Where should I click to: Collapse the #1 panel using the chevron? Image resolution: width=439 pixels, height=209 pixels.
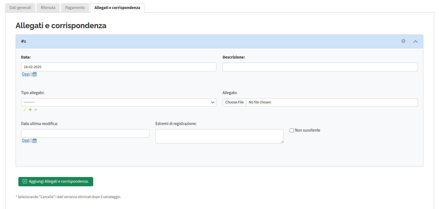pos(415,42)
